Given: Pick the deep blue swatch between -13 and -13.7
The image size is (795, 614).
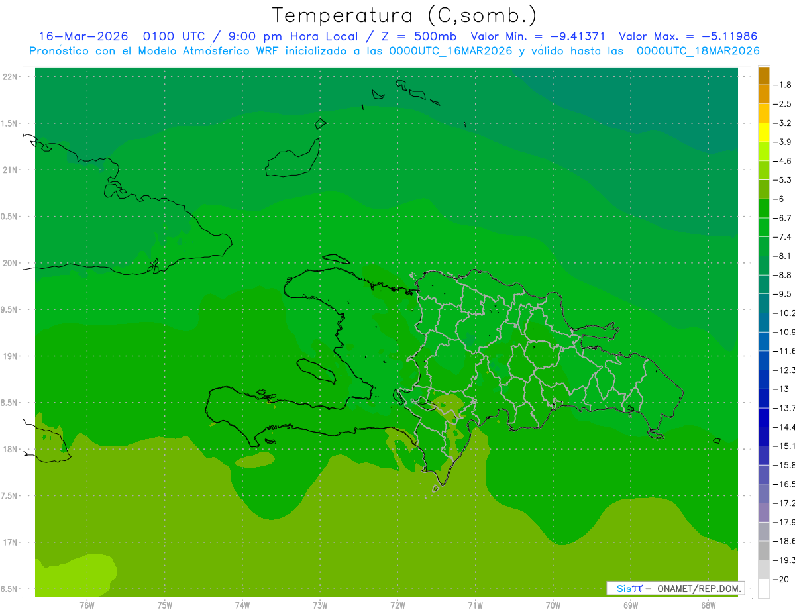Looking at the screenshot, I should (x=764, y=398).
